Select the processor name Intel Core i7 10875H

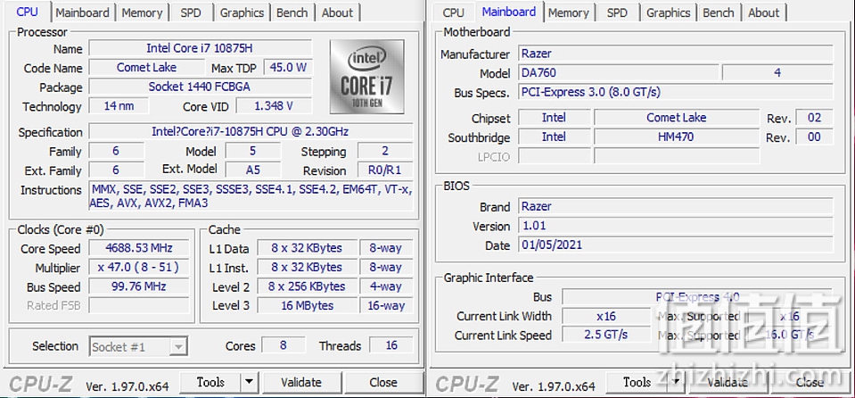pyautogui.click(x=200, y=48)
